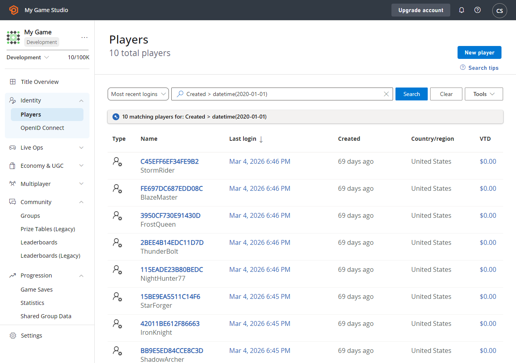Open the Tools dropdown

(484, 94)
